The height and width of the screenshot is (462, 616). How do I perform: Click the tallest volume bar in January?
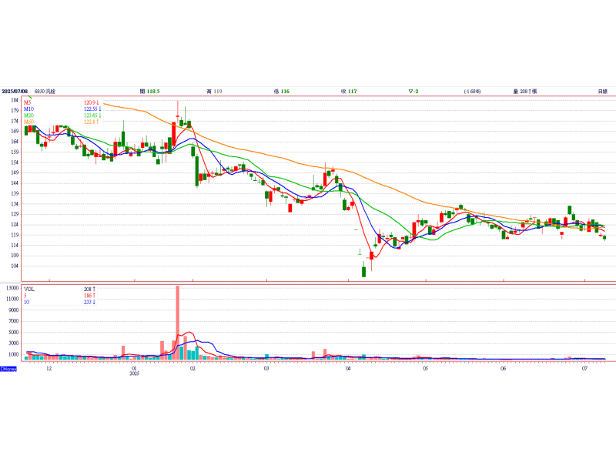click(178, 322)
